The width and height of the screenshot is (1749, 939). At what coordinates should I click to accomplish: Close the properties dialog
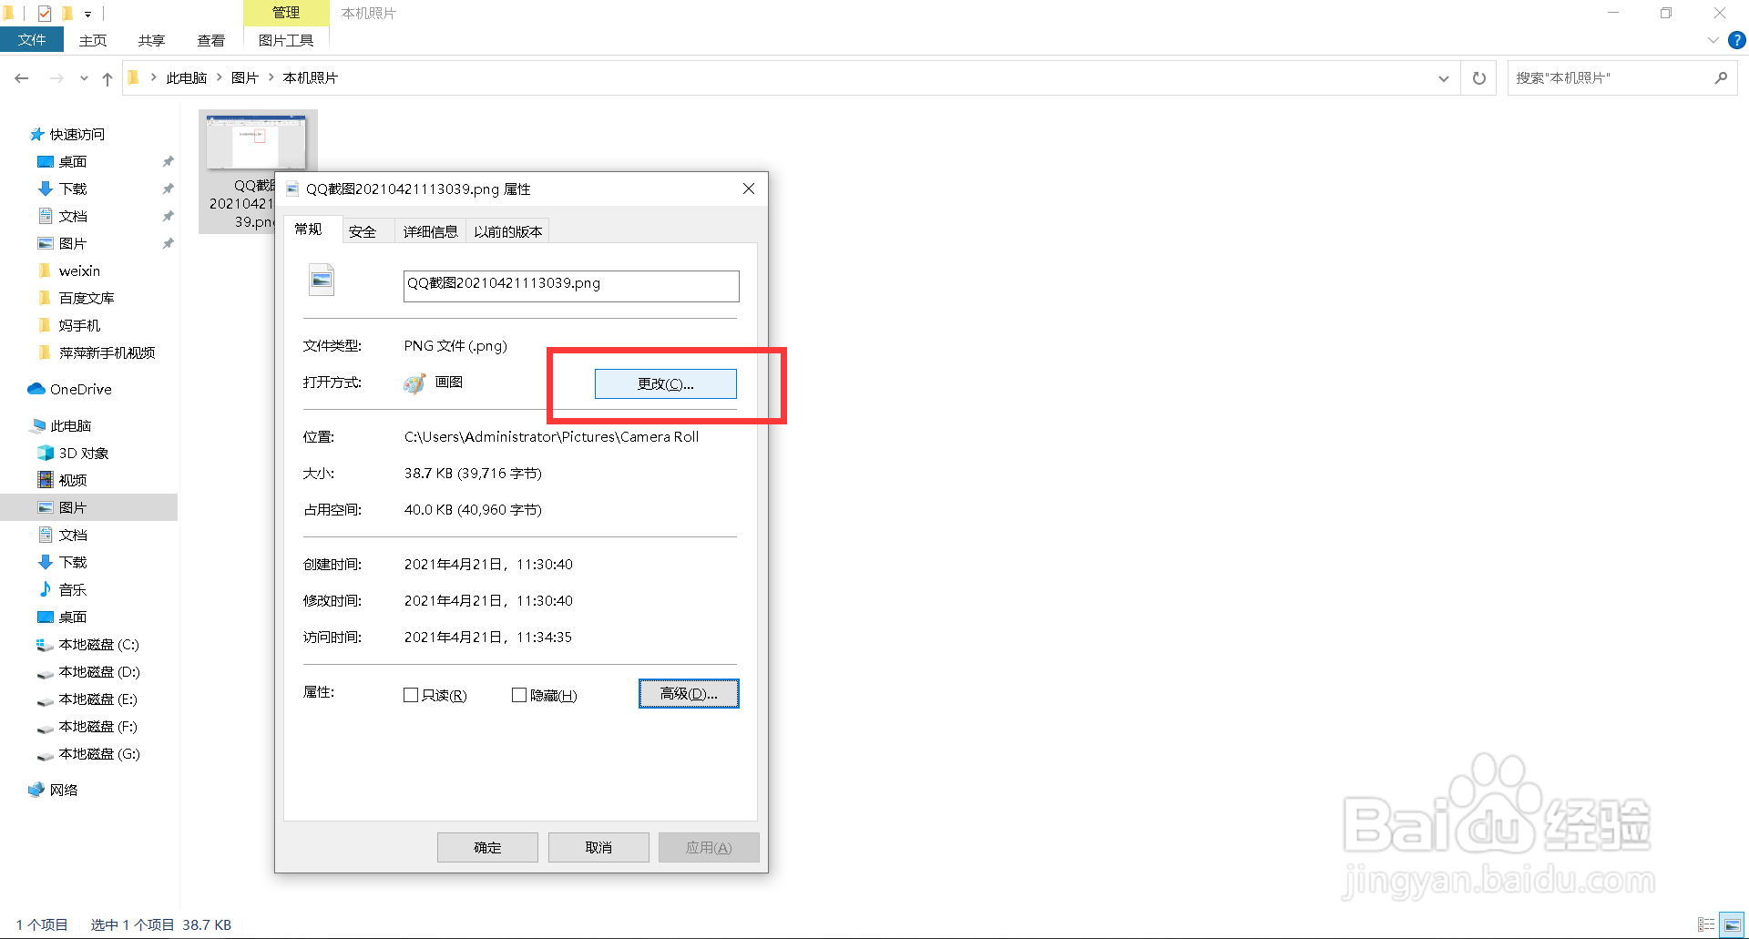[749, 189]
